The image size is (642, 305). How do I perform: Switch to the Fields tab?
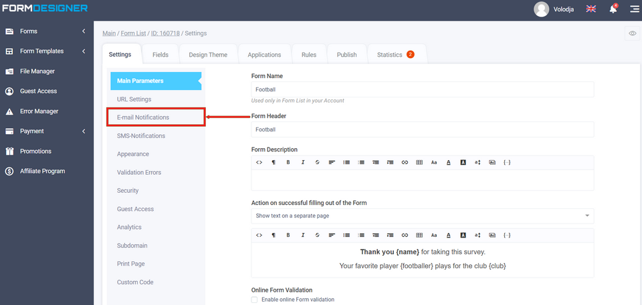(x=160, y=55)
